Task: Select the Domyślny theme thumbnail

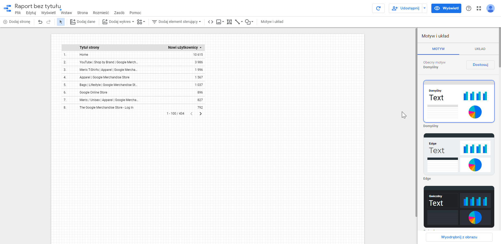Action: (459, 101)
